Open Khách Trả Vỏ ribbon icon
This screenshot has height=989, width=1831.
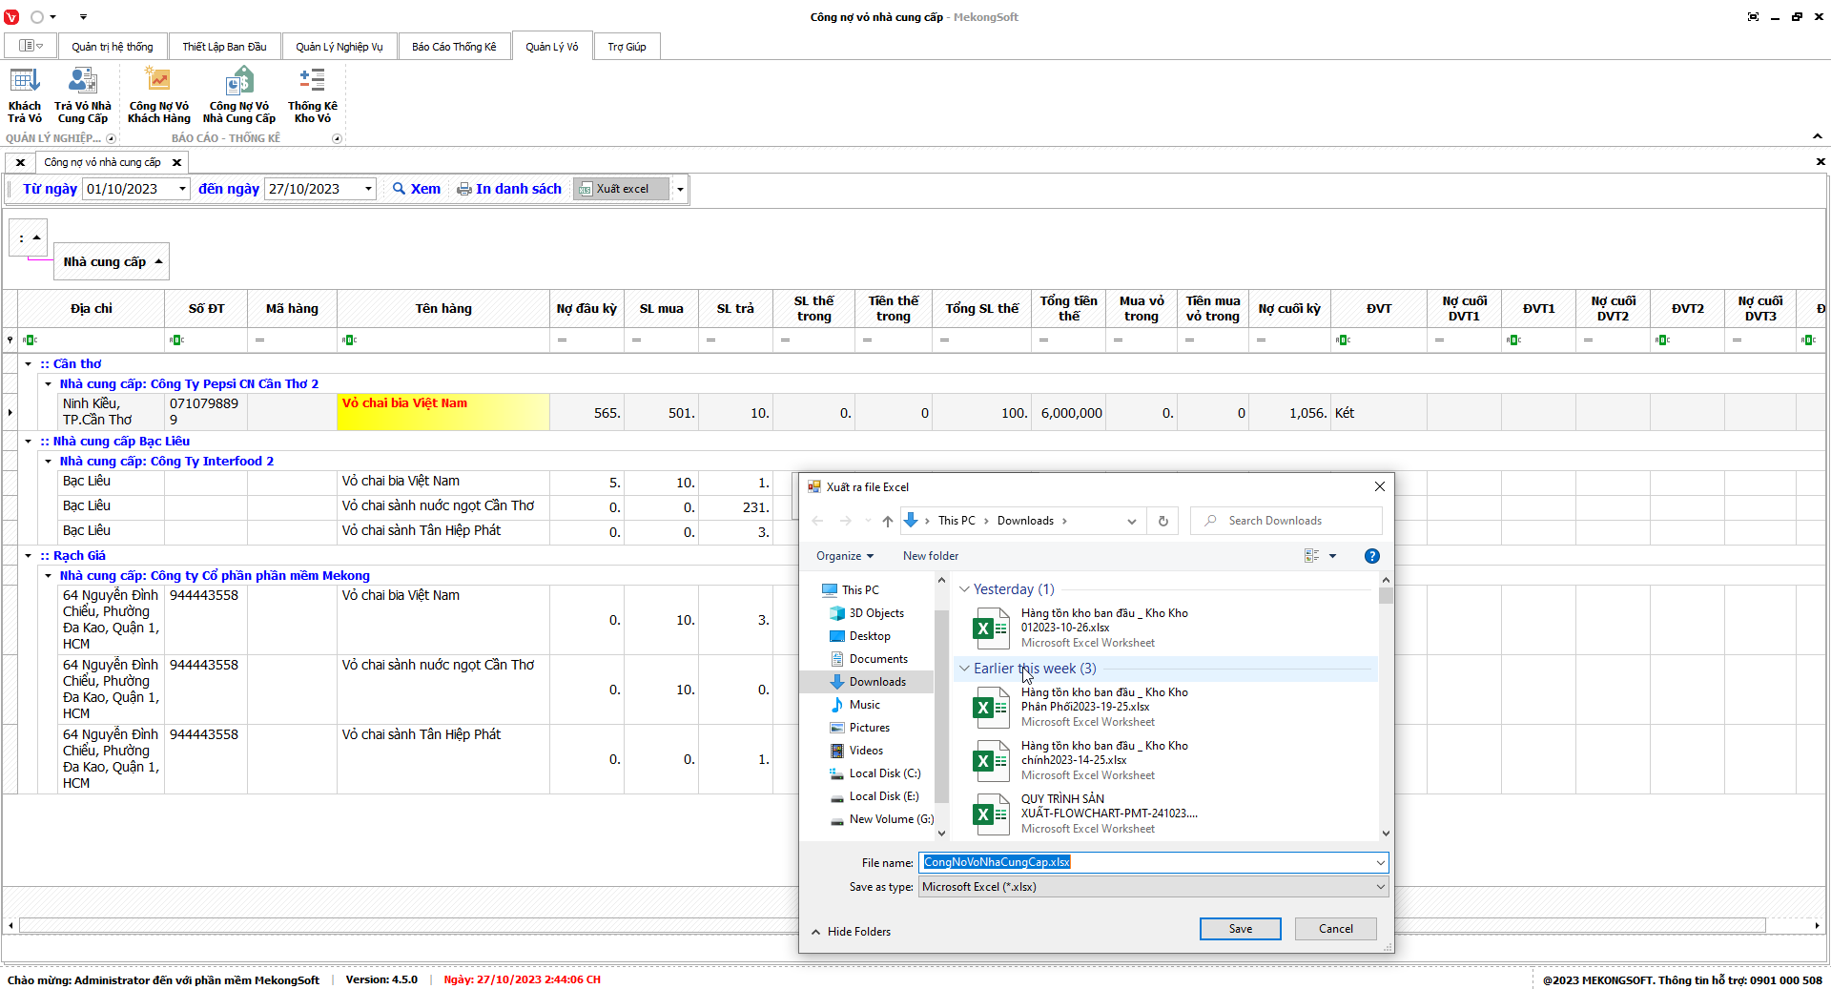(25, 95)
